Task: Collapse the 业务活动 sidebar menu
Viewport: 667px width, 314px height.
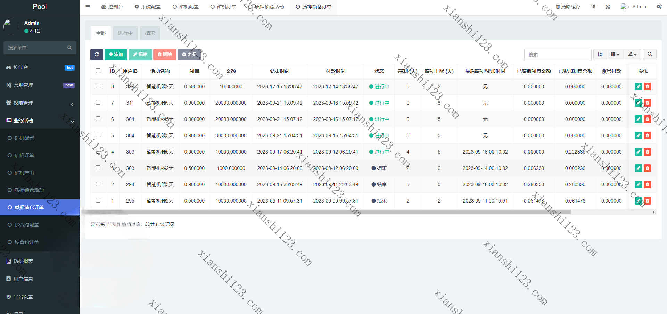Action: pos(40,121)
